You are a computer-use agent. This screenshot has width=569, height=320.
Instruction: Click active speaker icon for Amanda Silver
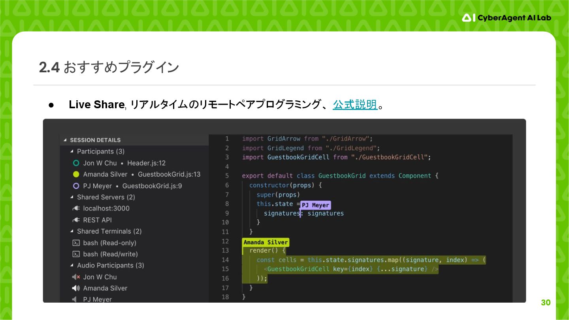coord(76,288)
